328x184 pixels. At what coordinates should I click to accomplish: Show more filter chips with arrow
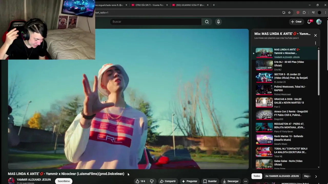pyautogui.click(x=316, y=176)
